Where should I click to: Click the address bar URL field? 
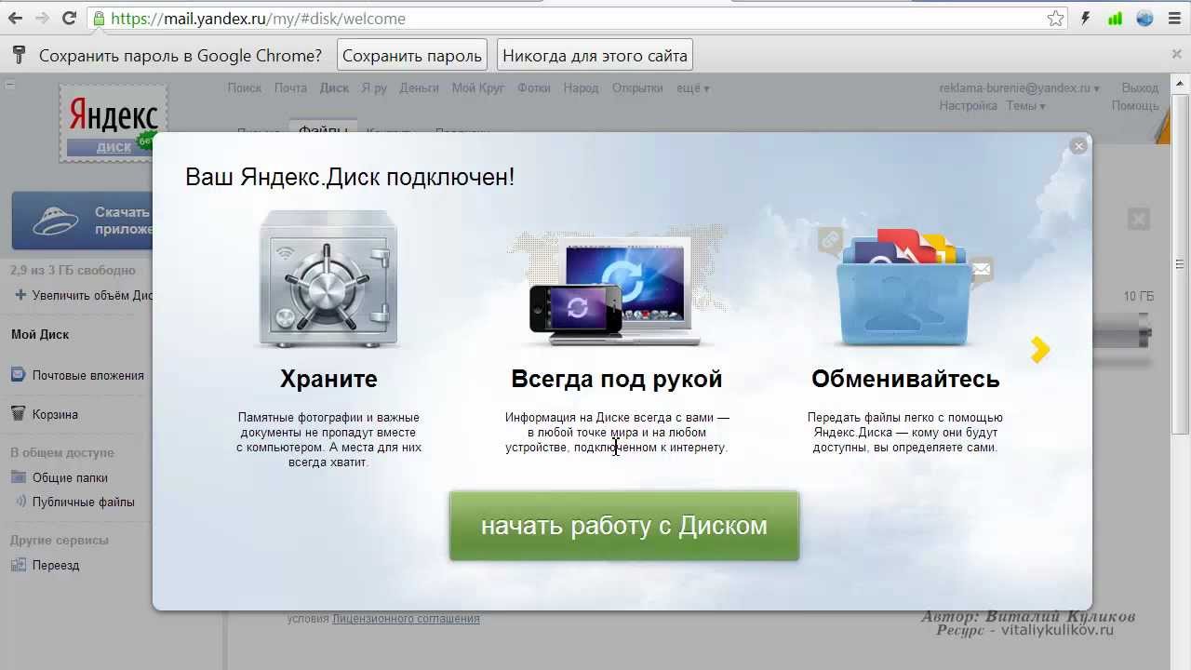point(577,19)
